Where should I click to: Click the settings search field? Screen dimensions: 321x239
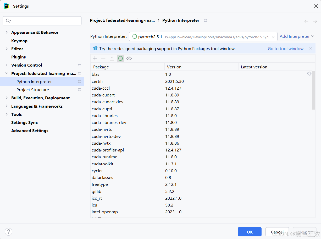[x=42, y=21]
